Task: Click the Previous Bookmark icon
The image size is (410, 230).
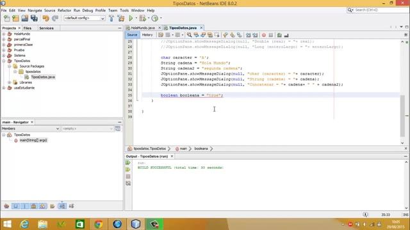Action: tap(225, 35)
